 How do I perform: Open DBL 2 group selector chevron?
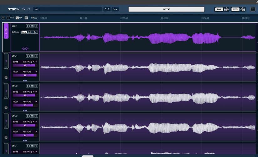click(6, 97)
